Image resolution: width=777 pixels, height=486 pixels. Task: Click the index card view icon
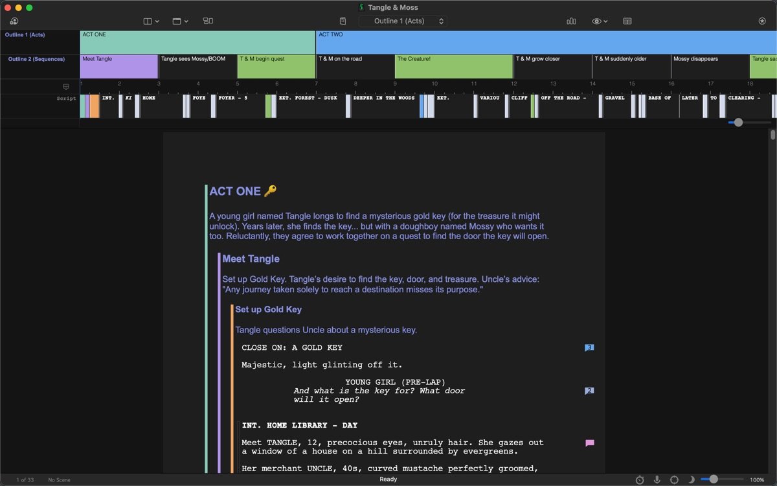(627, 21)
